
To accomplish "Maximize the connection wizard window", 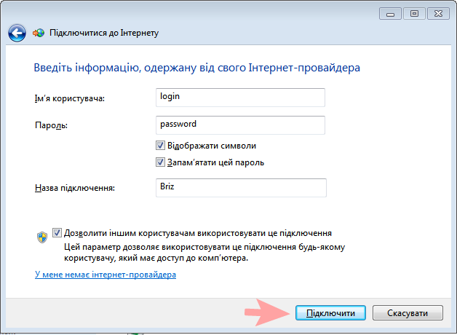I will coord(414,14).
